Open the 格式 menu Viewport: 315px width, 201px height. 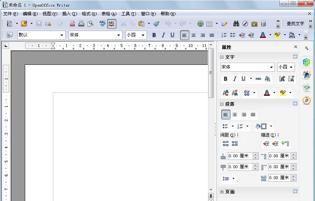point(89,13)
